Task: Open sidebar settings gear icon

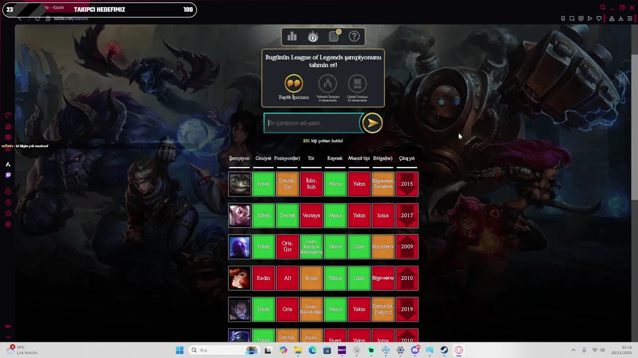Action: tap(8, 224)
